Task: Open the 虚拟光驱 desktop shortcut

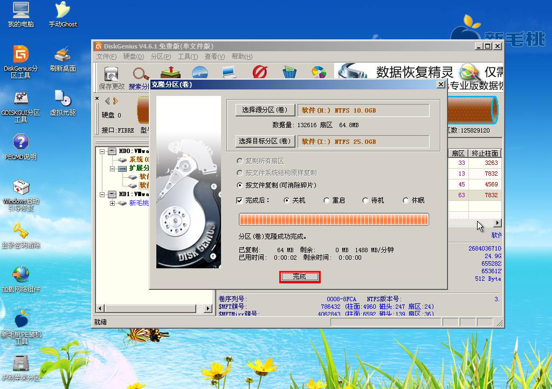Action: [63, 103]
